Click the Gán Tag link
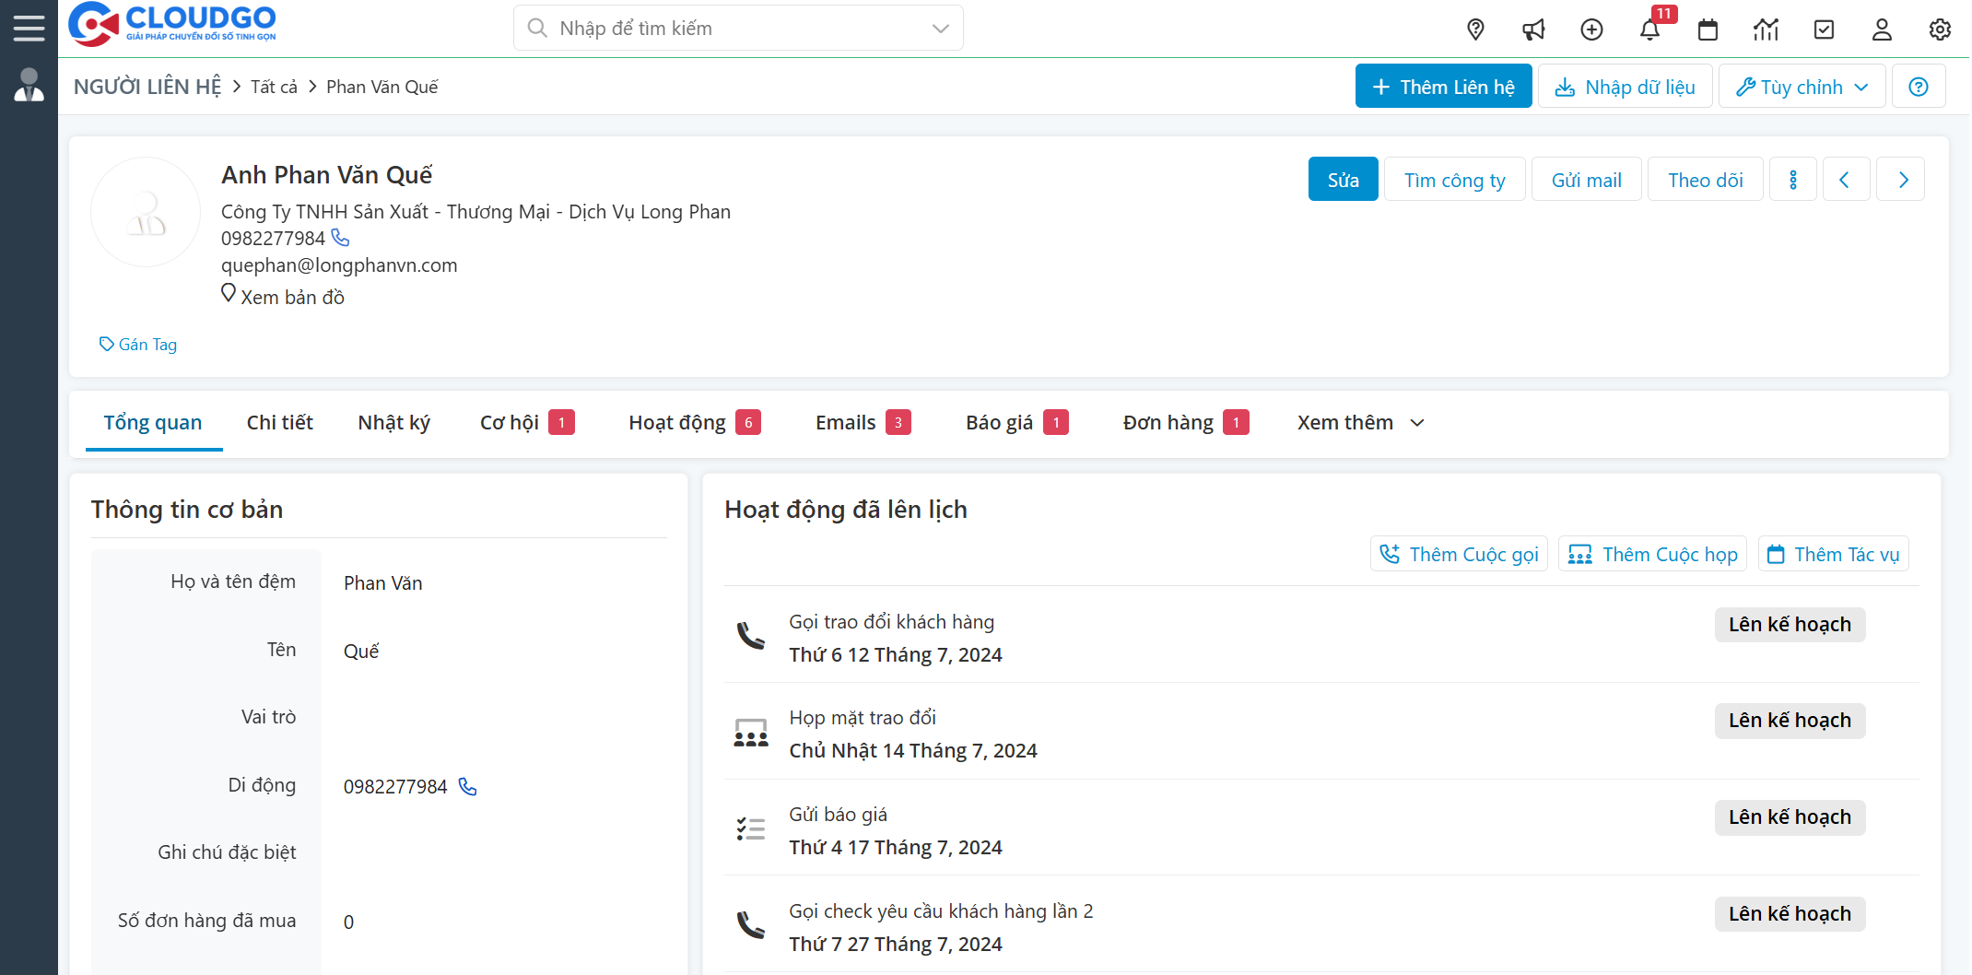Viewport: 1972px width, 975px height. 138,345
